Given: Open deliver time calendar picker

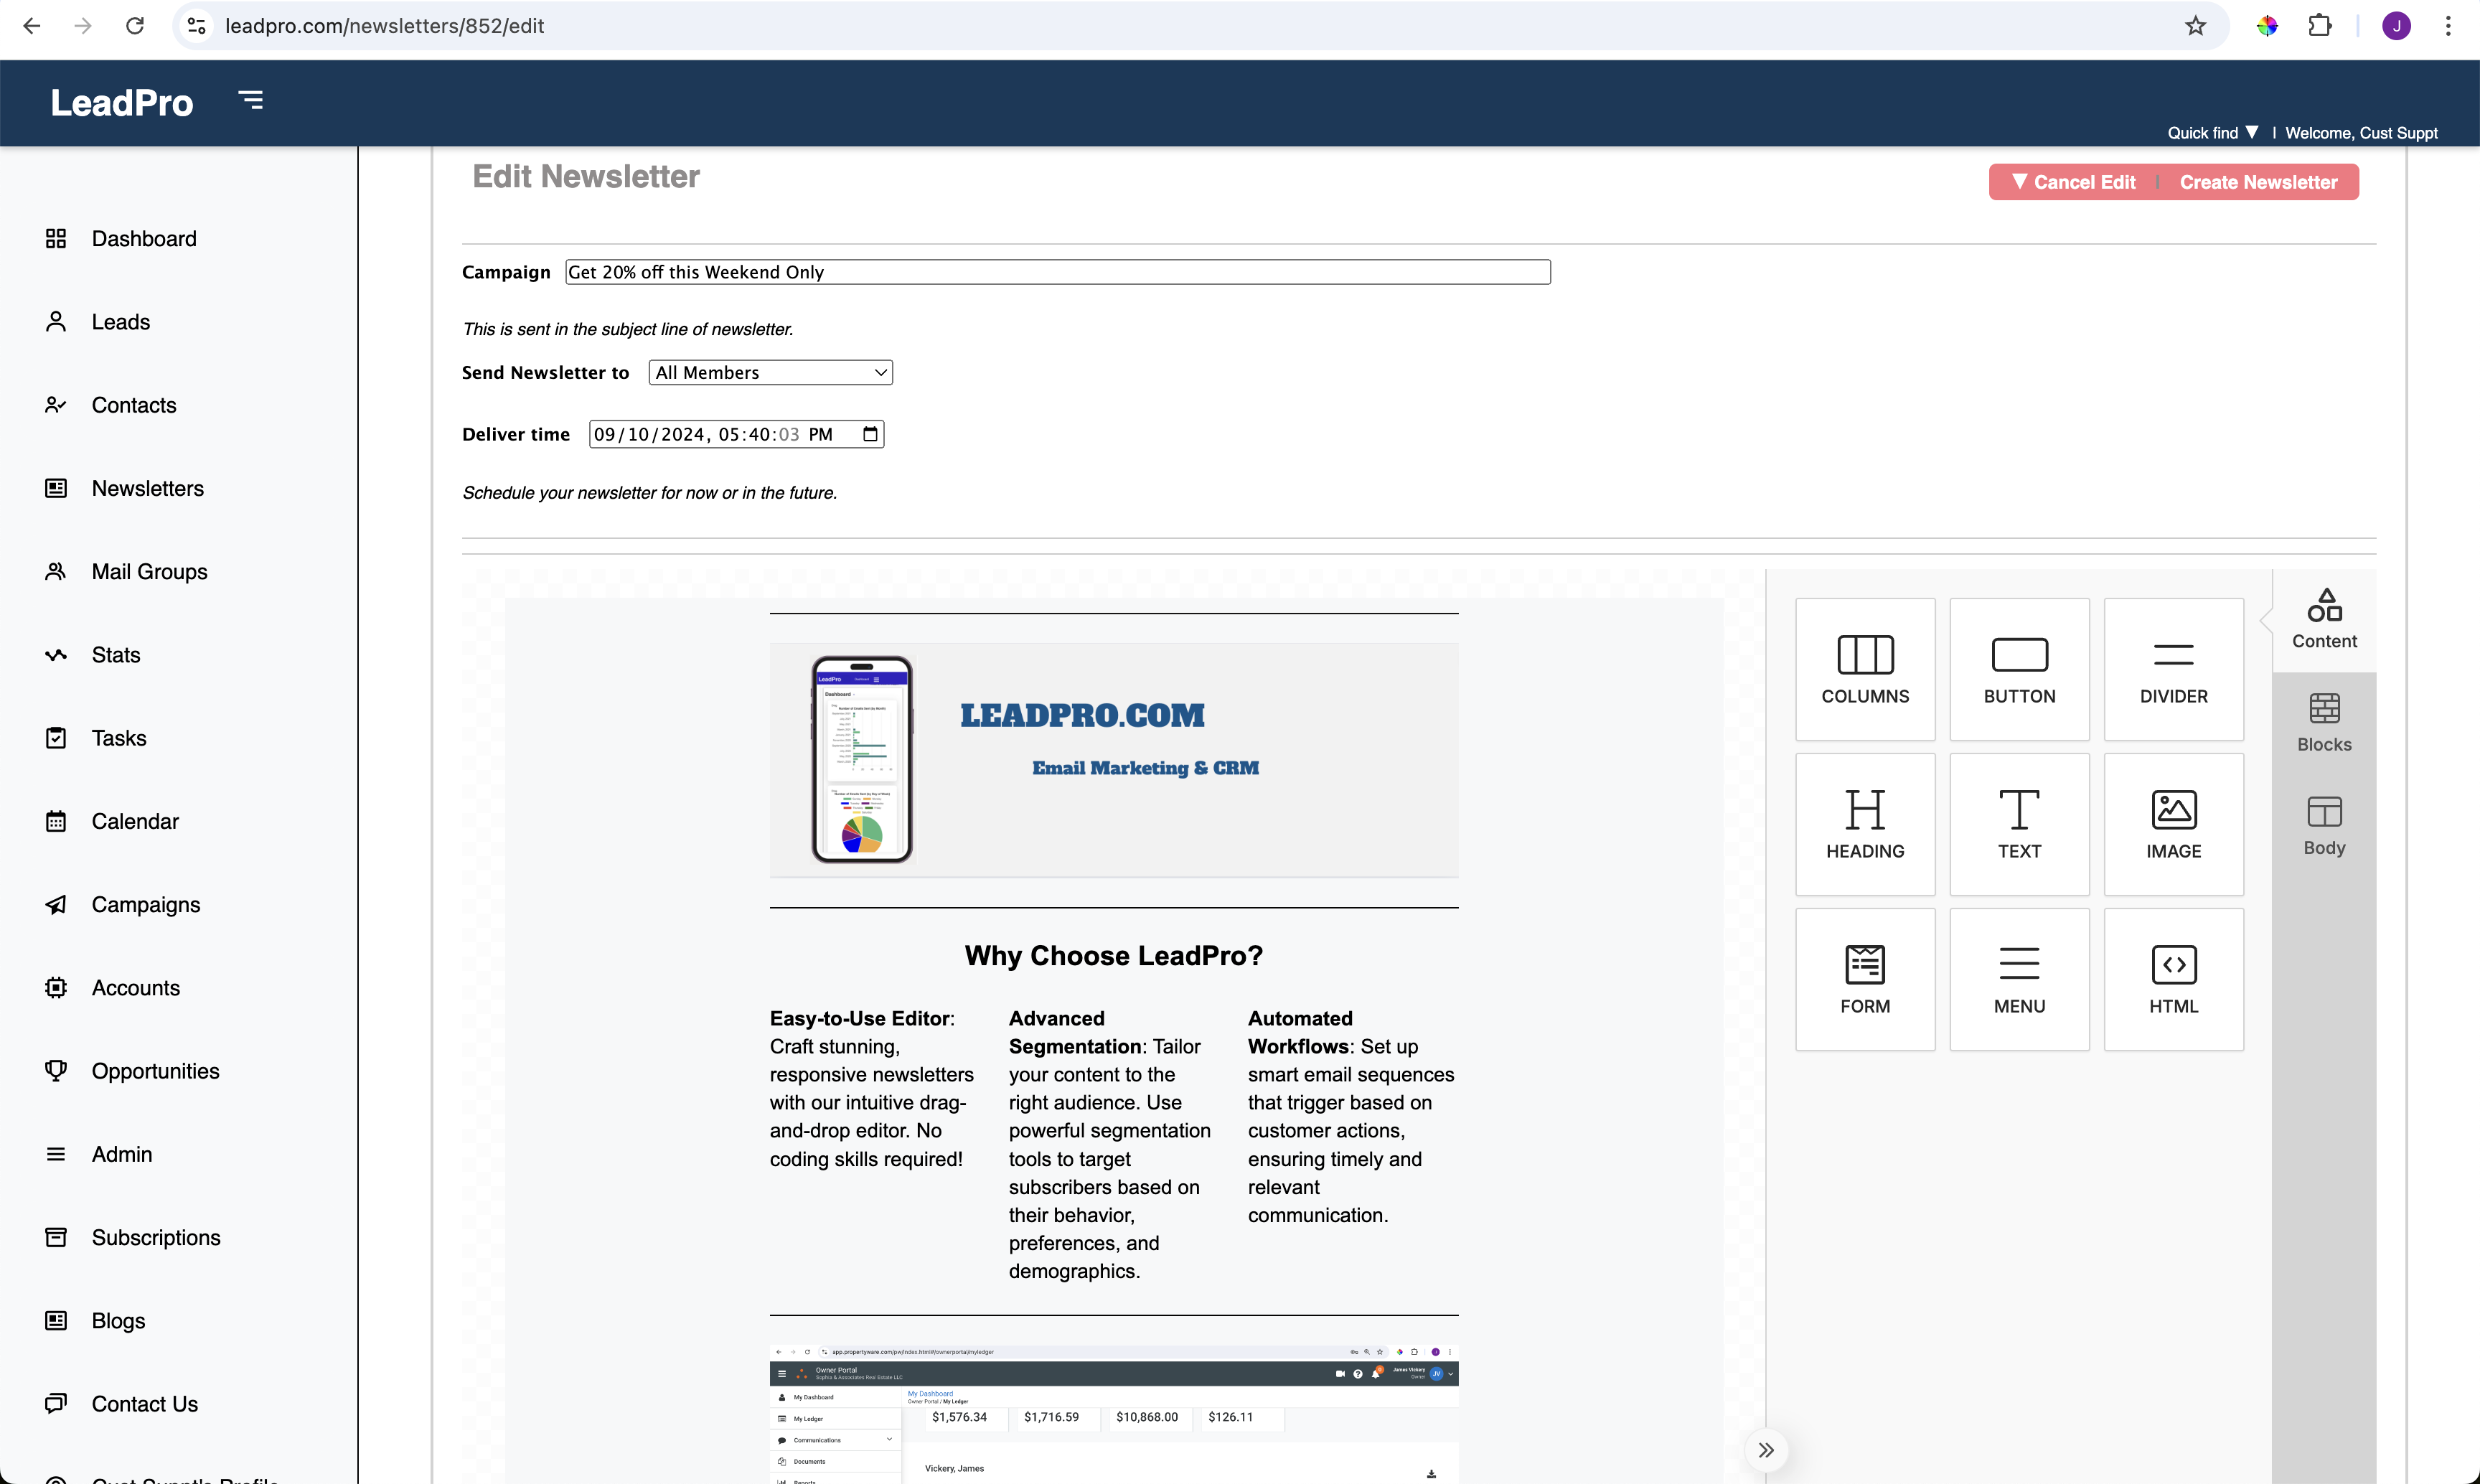Looking at the screenshot, I should point(870,434).
